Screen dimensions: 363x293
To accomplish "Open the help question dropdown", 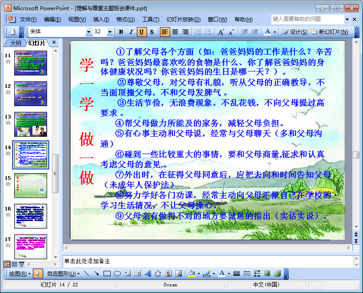I will click(347, 20).
